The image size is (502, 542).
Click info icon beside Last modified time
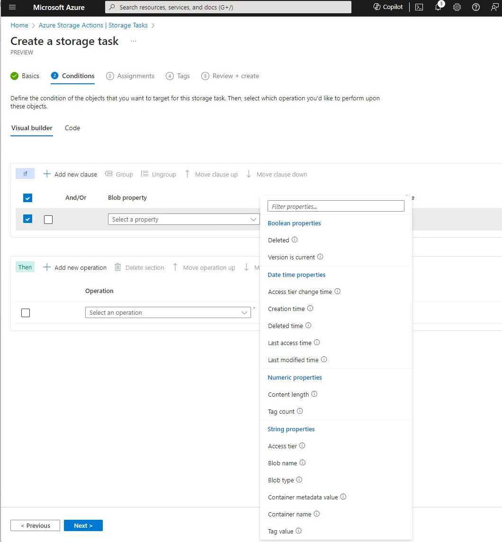tap(324, 359)
